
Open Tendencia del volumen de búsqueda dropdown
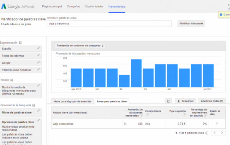(x=80, y=46)
